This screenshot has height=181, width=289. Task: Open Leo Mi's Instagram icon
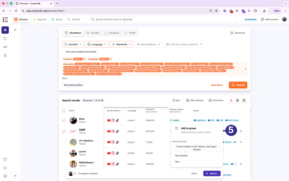pyautogui.click(x=113, y=153)
